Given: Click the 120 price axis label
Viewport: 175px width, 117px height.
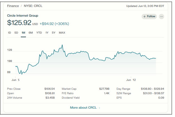Looking at the screenshot, I should point(9,50).
